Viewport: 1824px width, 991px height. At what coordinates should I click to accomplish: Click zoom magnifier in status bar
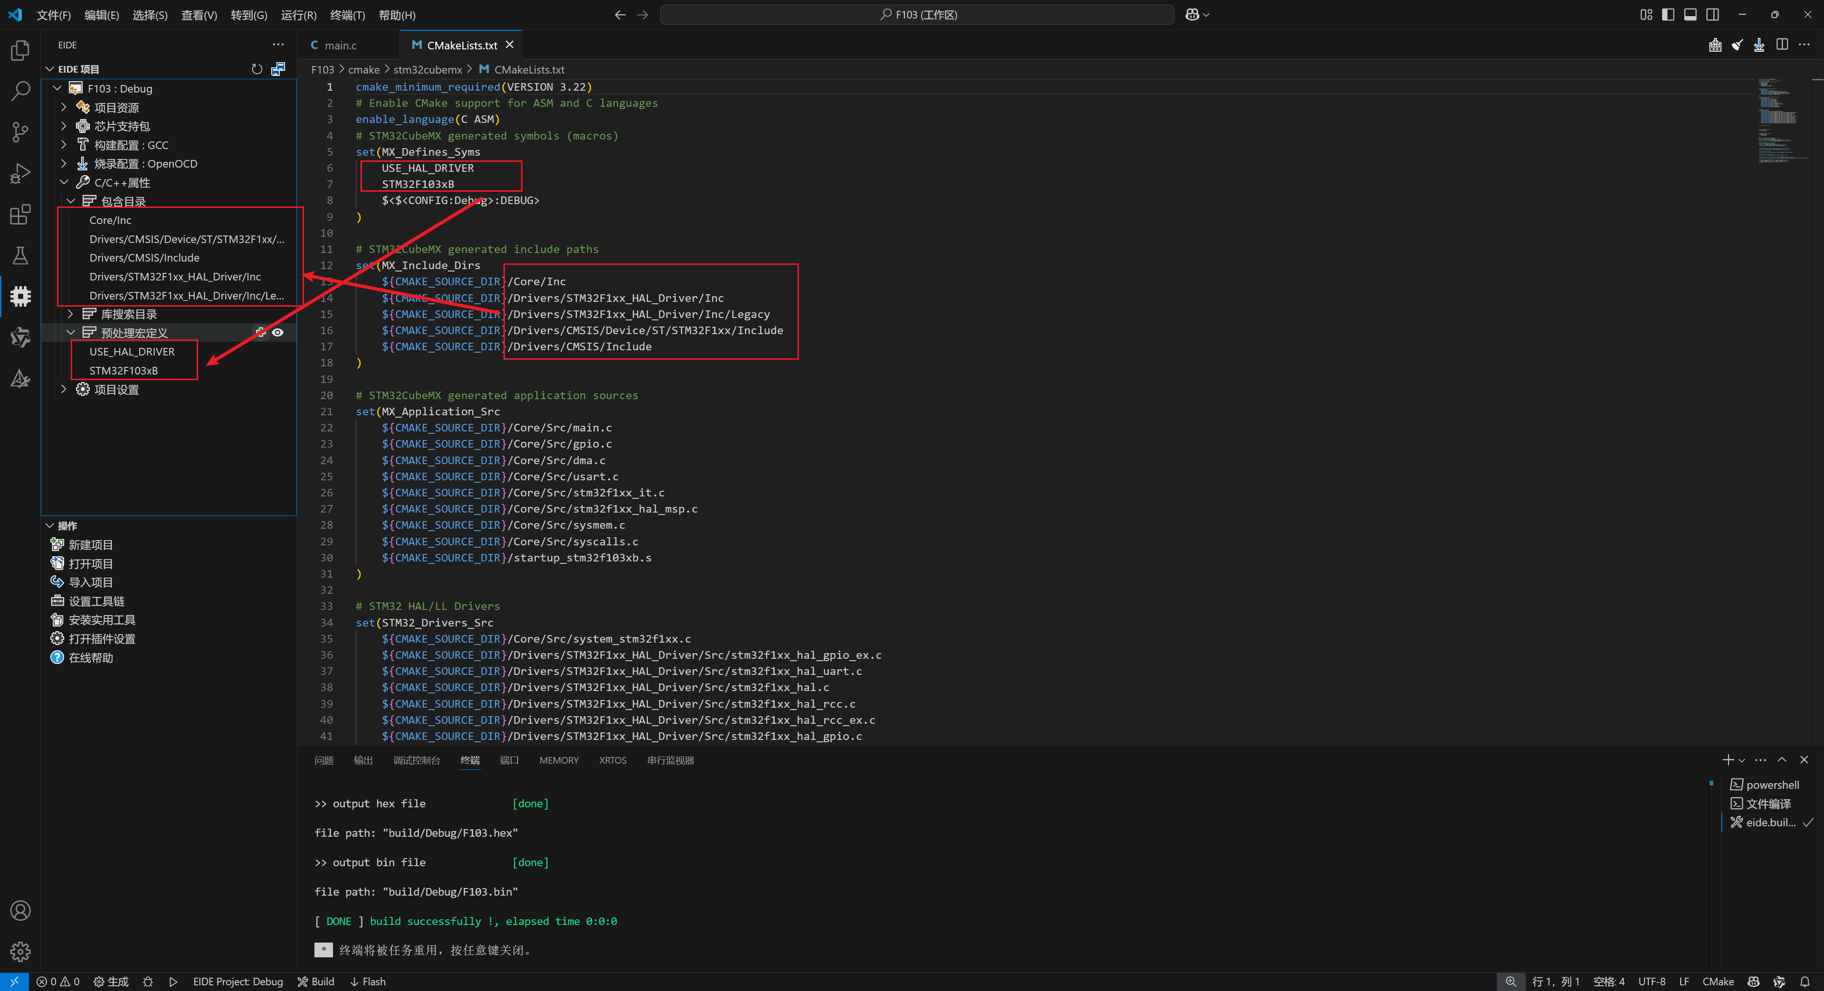[1510, 982]
